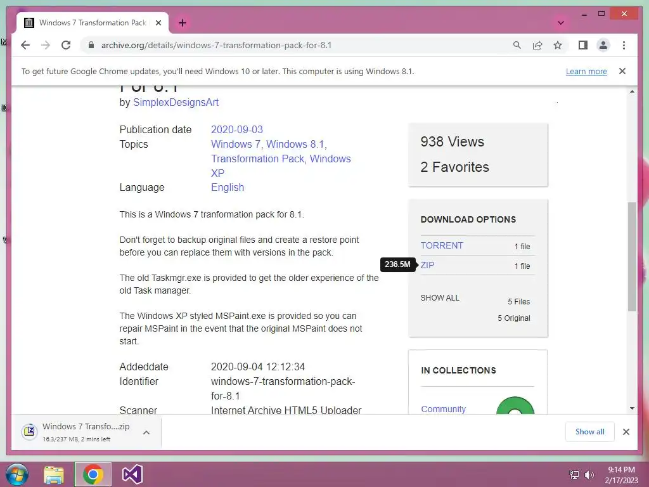Image resolution: width=649 pixels, height=487 pixels.
Task: Open the Learn more link in update notice
Action: [x=586, y=71]
